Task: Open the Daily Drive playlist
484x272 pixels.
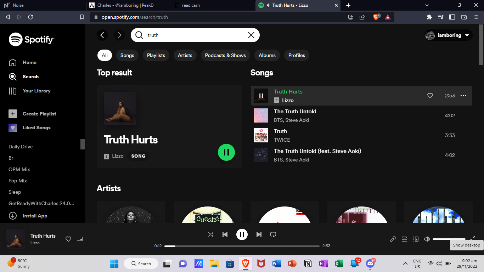Action: 21,147
